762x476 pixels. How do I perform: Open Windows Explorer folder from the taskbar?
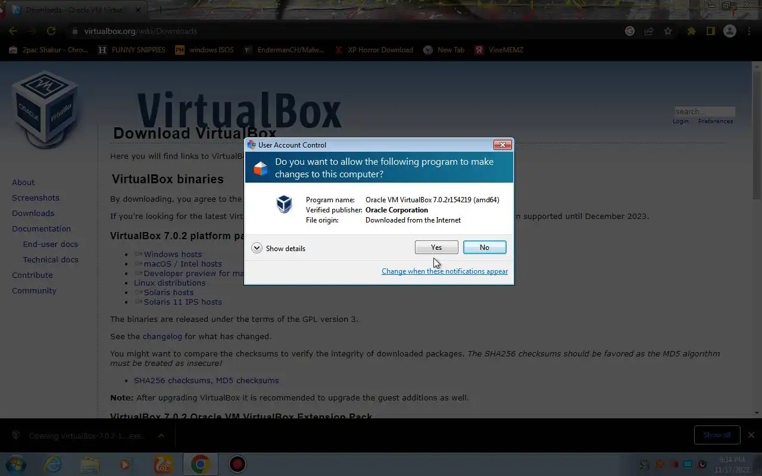click(x=90, y=464)
